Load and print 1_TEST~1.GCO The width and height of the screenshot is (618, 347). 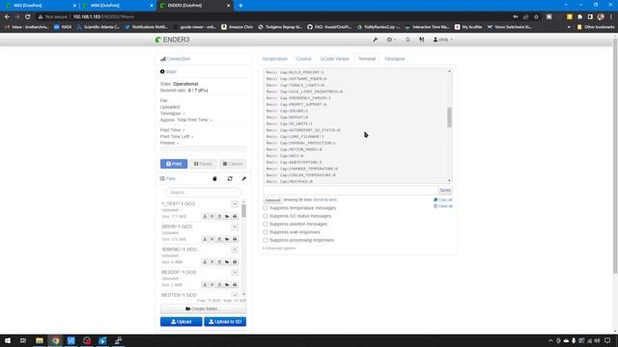pyautogui.click(x=235, y=216)
